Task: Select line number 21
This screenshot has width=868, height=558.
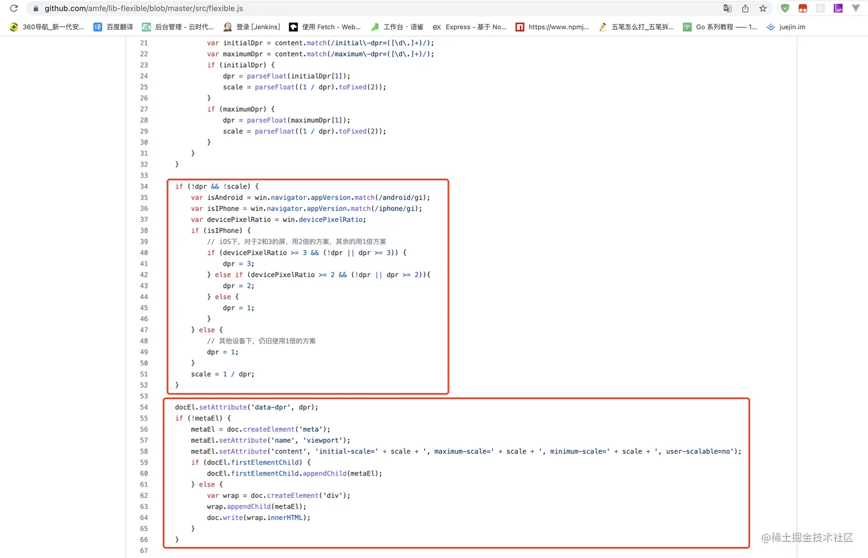Action: [144, 43]
